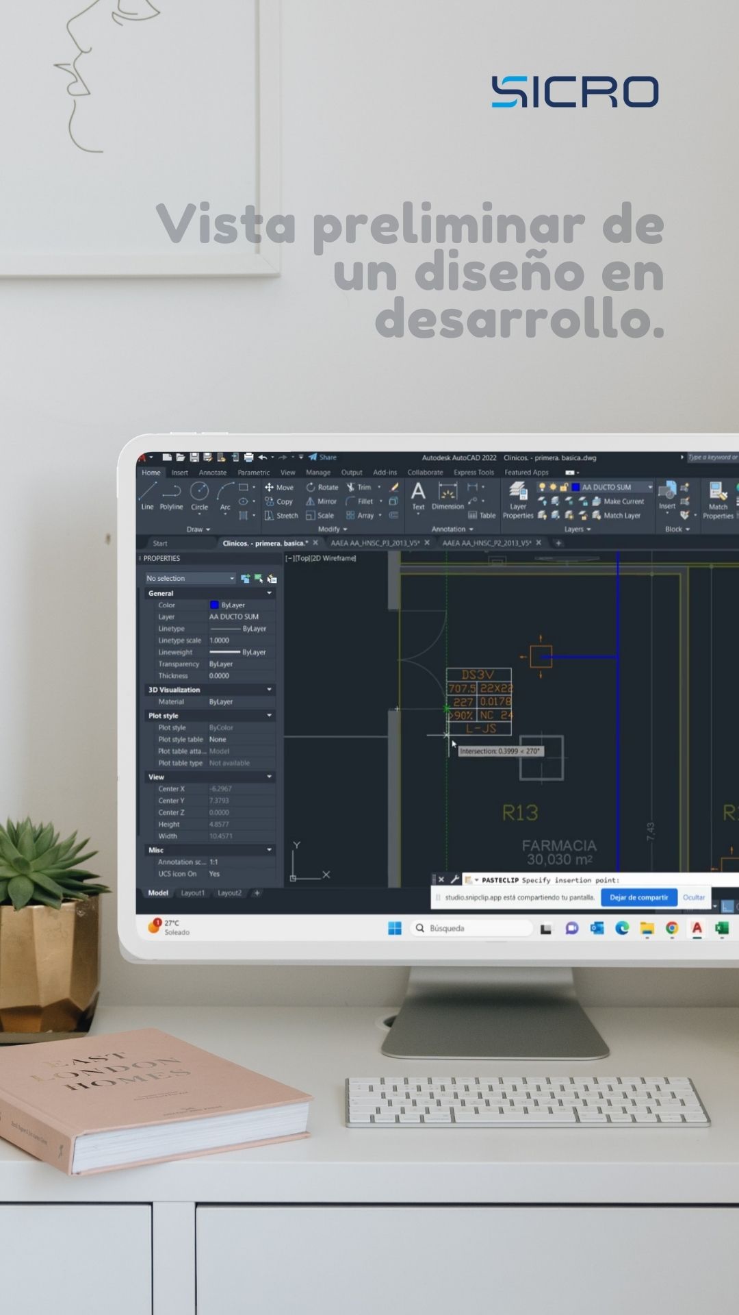
Task: Click the Polyline tool
Action: tap(171, 495)
